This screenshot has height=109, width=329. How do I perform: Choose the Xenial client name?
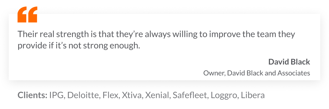pos(158,95)
